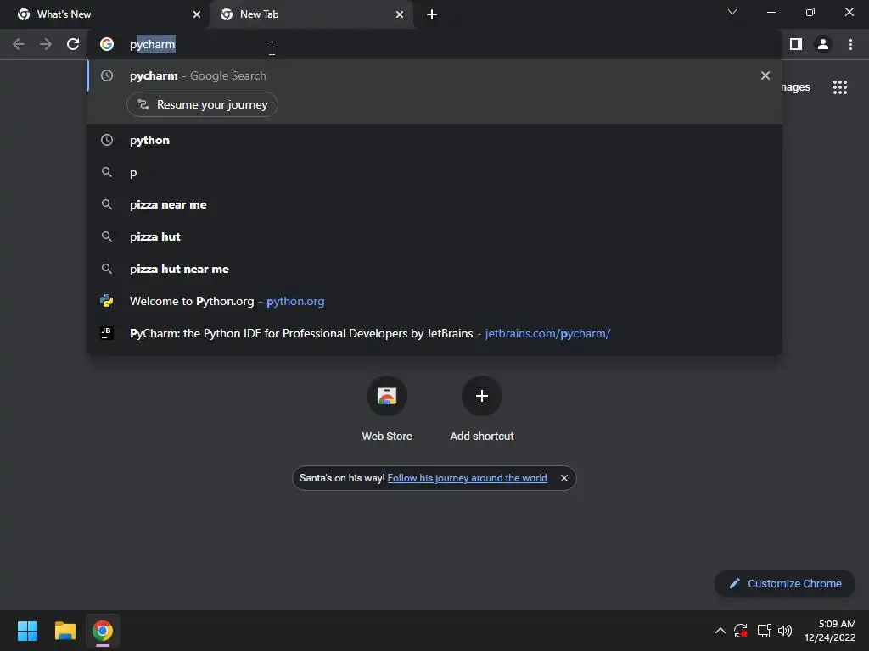Switch to the What's New tab
Viewport: 869px width, 651px height.
point(105,14)
